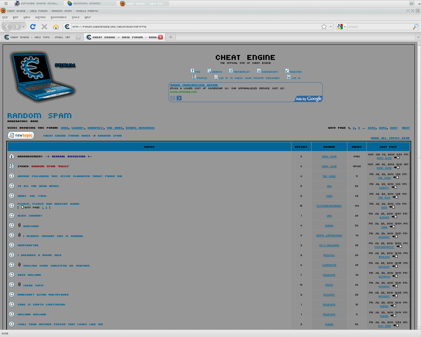The height and width of the screenshot is (337, 421).
Task: Open the Bookmarks menu
Action: [x=59, y=17]
